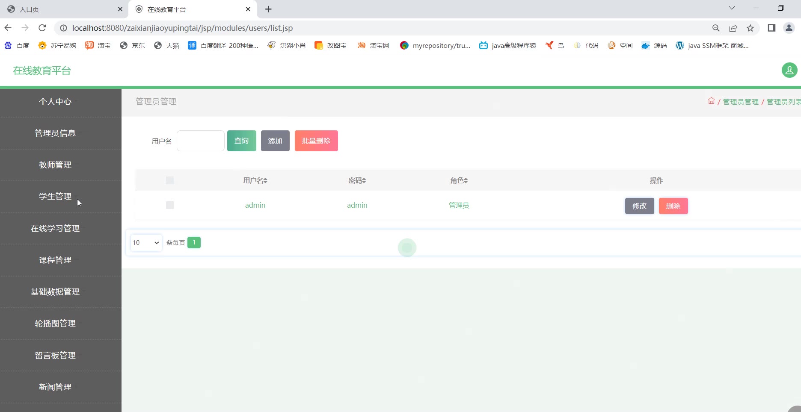Viewport: 801px width, 412px height.
Task: Click the site info icon before URL
Action: [x=63, y=28]
